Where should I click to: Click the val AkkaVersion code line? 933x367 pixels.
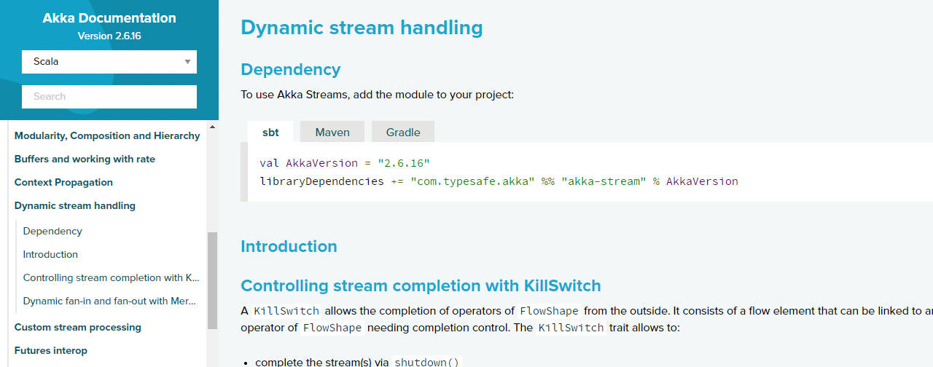pos(345,162)
